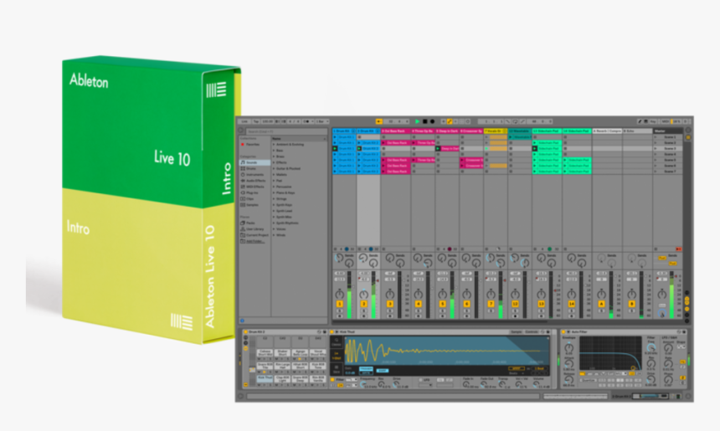
Task: Toggle track 13 activator button
Action: [x=542, y=304]
